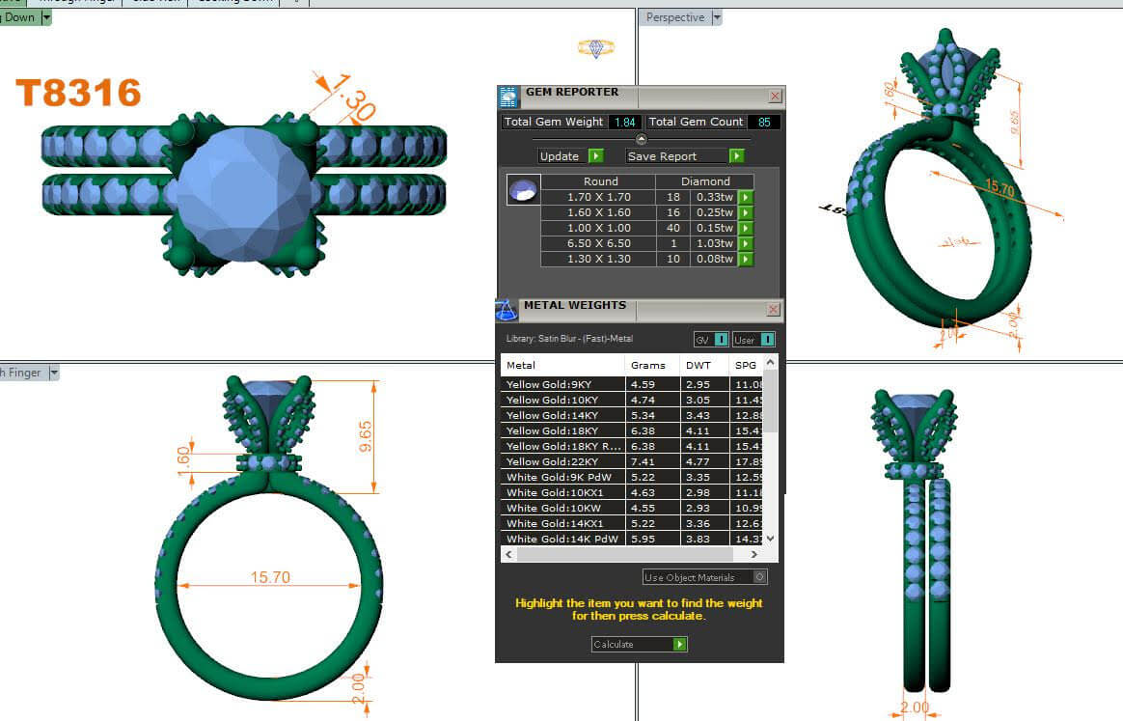Click the Total Gem Weight value 1.84

click(624, 122)
